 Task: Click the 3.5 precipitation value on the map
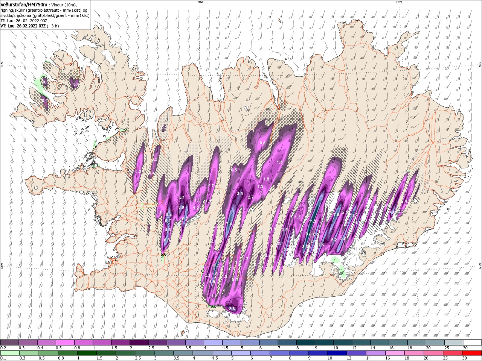point(240,194)
